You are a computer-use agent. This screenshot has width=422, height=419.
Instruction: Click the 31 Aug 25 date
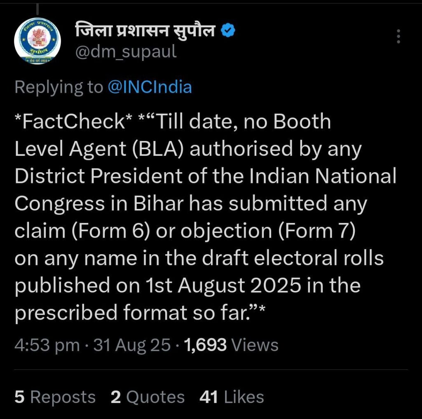(132, 345)
